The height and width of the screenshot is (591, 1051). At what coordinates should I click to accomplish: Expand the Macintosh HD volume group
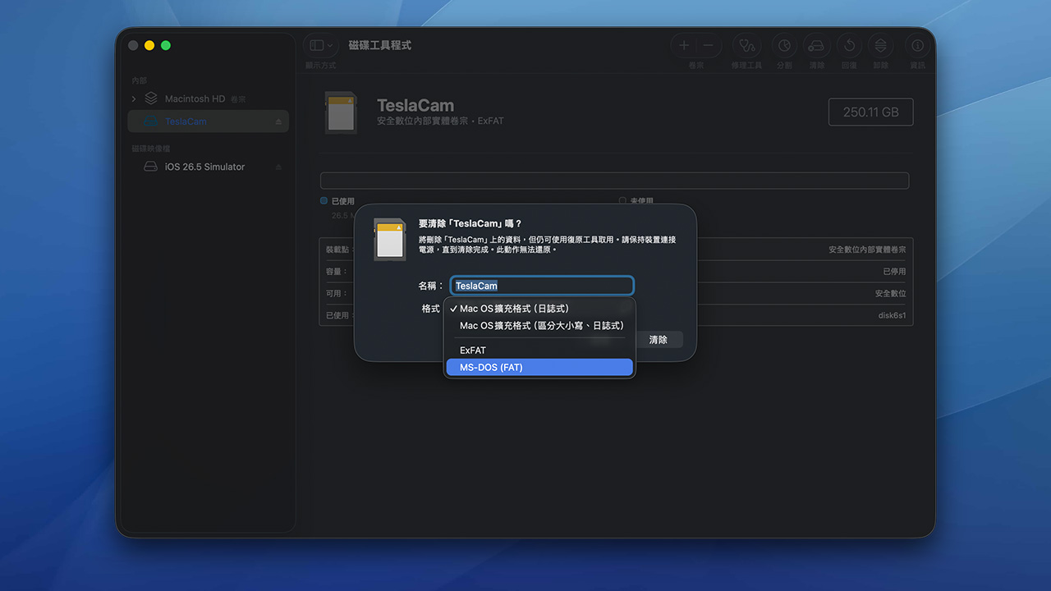pyautogui.click(x=134, y=98)
